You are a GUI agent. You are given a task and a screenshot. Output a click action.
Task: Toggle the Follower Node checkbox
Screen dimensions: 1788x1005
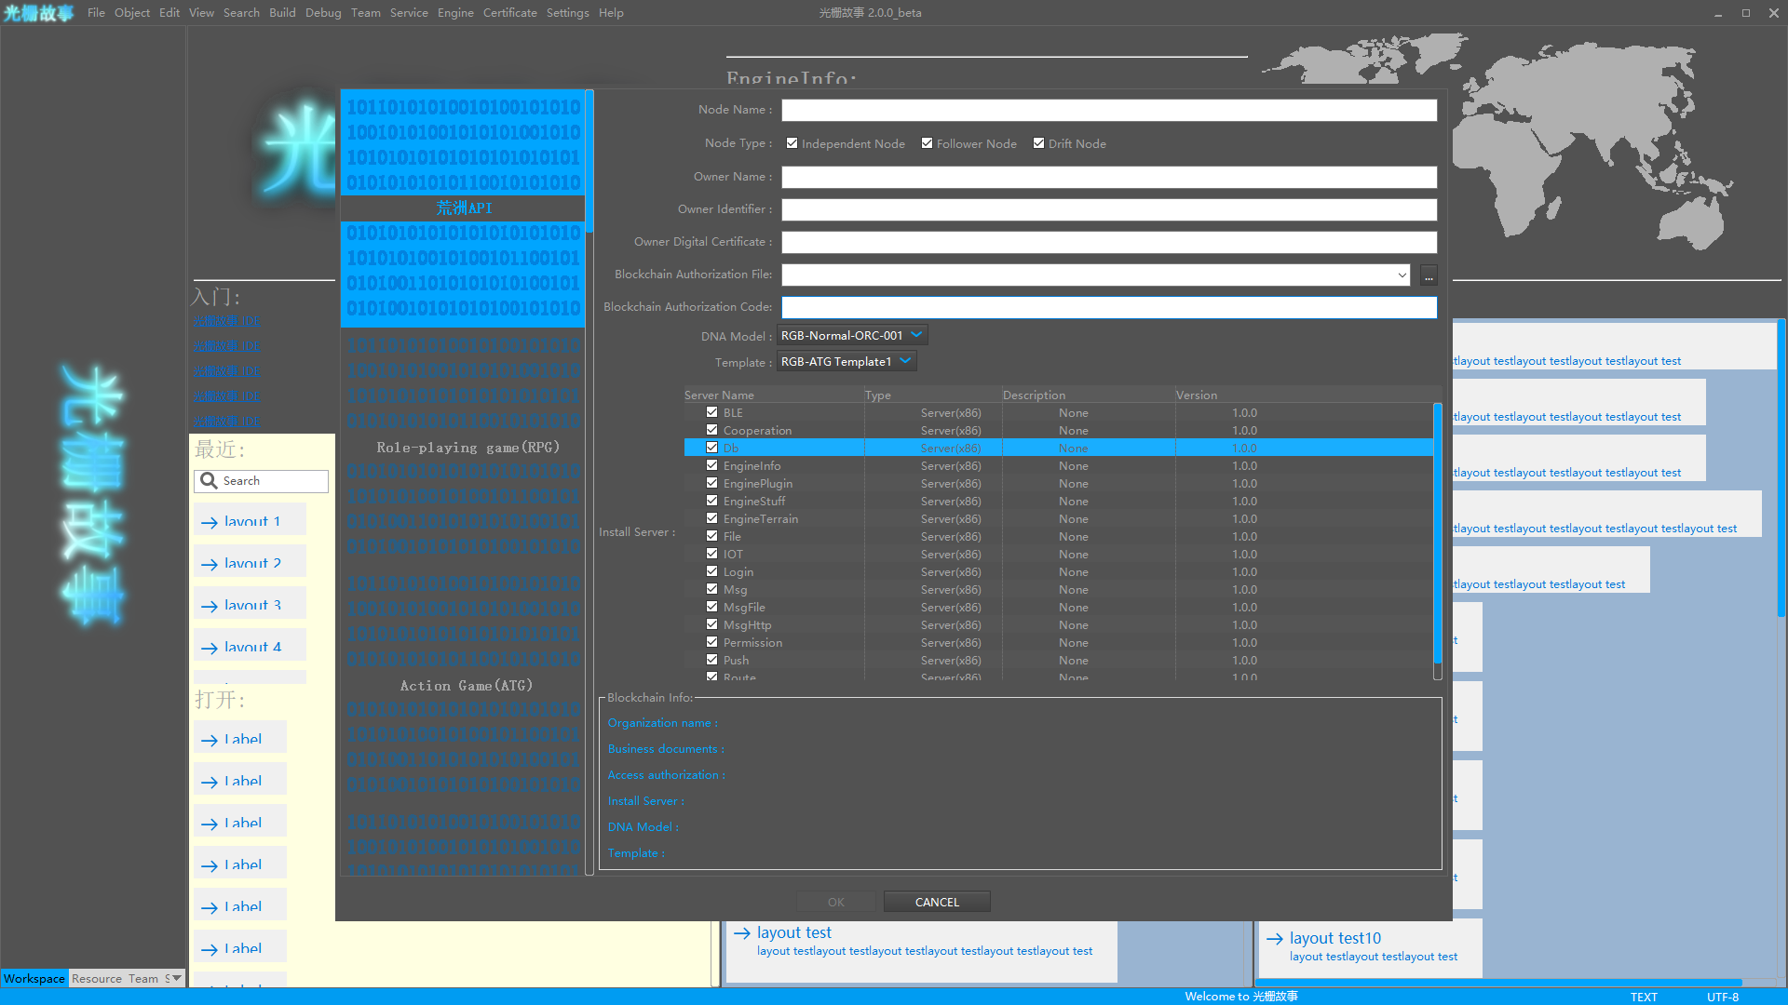927,143
